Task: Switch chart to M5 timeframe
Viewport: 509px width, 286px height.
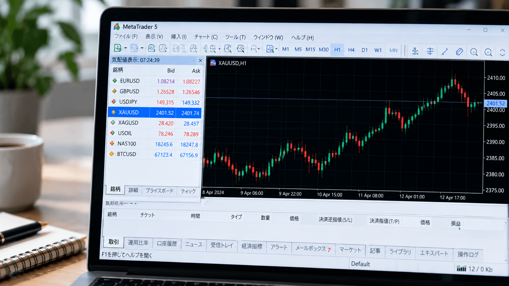Action: pyautogui.click(x=298, y=49)
